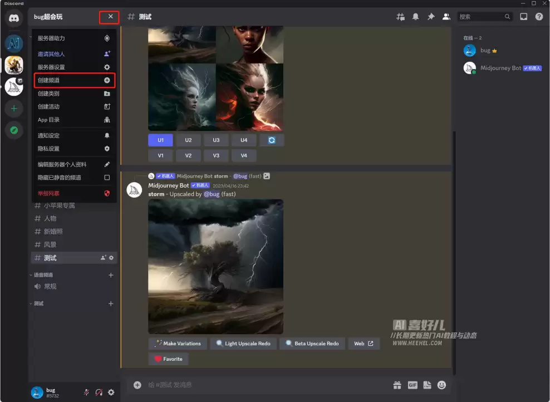Image resolution: width=550 pixels, height=402 pixels.
Task: Click the Explore servers compass icon
Action: coord(14,130)
